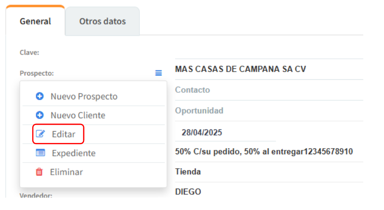
Task: Click the plus icon for Nuevo Prospecto
Action: [40, 96]
